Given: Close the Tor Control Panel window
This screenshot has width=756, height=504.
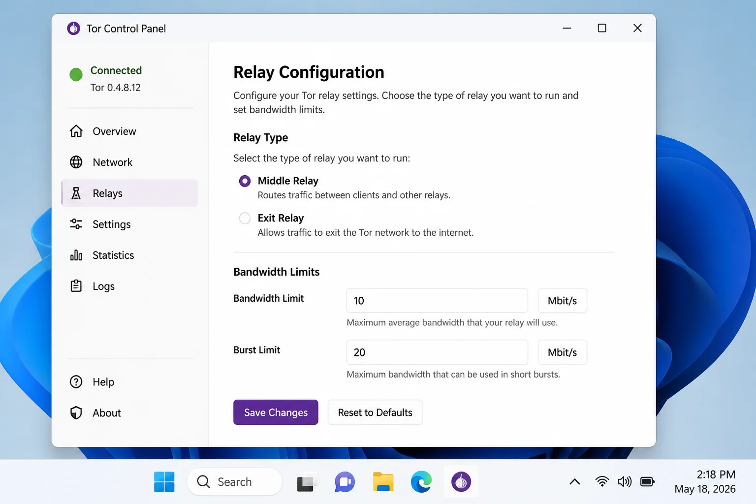Looking at the screenshot, I should tap(637, 28).
